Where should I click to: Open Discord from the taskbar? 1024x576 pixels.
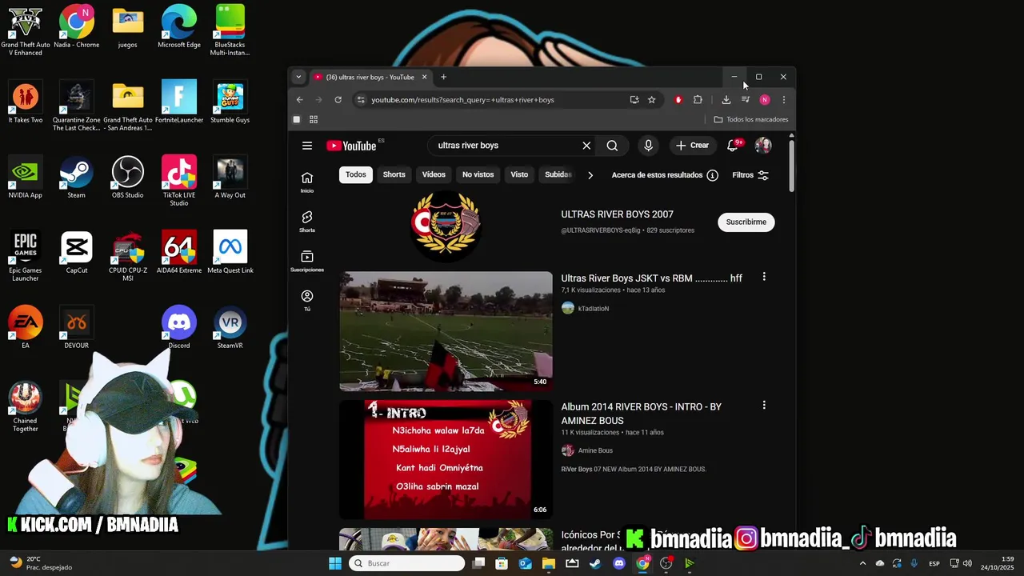(x=618, y=563)
